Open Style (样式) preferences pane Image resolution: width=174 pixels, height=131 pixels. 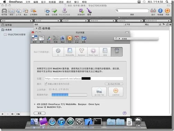click(x=49, y=39)
